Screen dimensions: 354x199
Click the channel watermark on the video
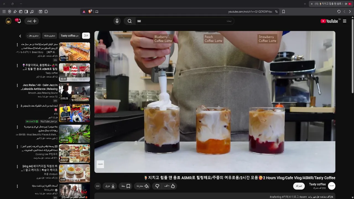tap(100, 164)
